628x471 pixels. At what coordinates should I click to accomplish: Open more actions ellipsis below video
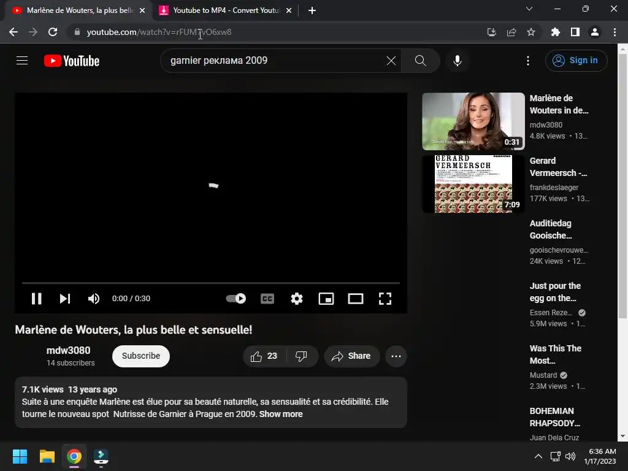coord(396,356)
